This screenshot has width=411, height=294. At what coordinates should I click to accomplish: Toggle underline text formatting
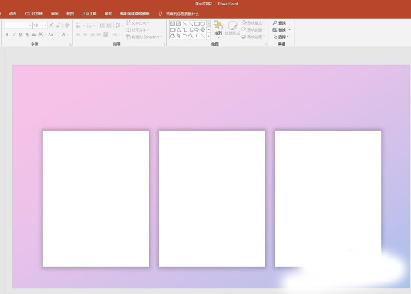(x=21, y=35)
